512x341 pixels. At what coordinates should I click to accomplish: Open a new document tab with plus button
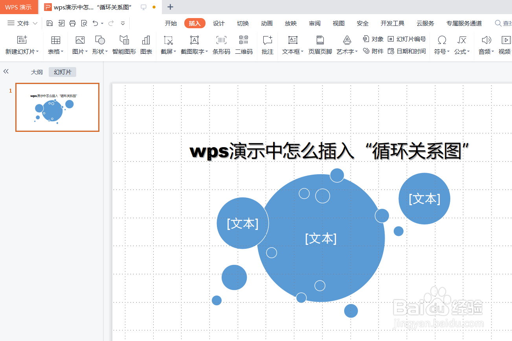point(170,7)
